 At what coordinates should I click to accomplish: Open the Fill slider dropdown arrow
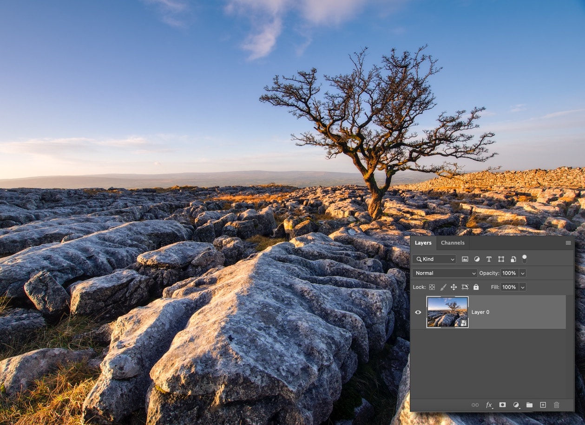[x=523, y=287]
